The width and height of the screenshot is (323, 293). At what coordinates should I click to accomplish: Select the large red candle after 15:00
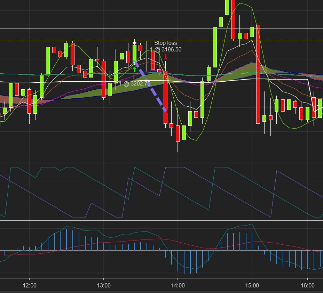(x=258, y=74)
